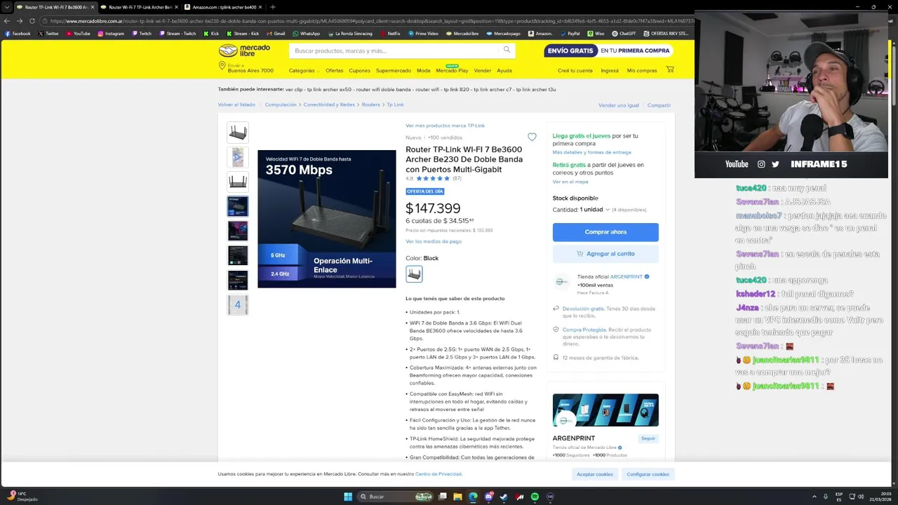The image size is (898, 505).
Task: Open the +4 more images thumbnail
Action: 238,304
